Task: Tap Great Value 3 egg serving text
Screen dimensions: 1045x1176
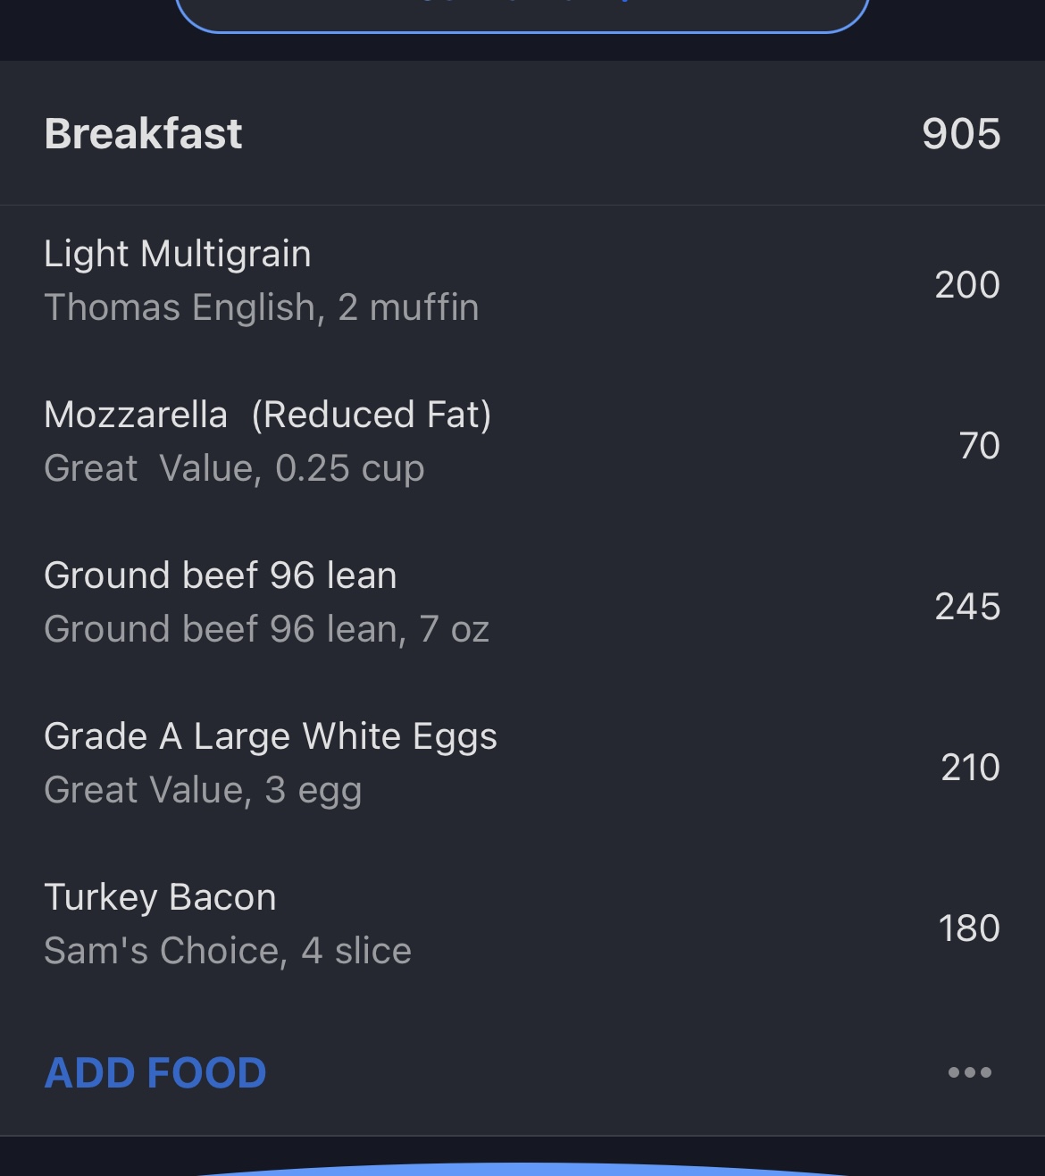Action: pyautogui.click(x=203, y=791)
